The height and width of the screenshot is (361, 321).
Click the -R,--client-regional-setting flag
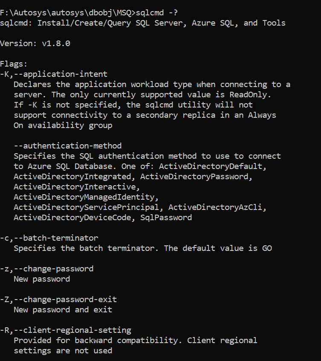66,330
